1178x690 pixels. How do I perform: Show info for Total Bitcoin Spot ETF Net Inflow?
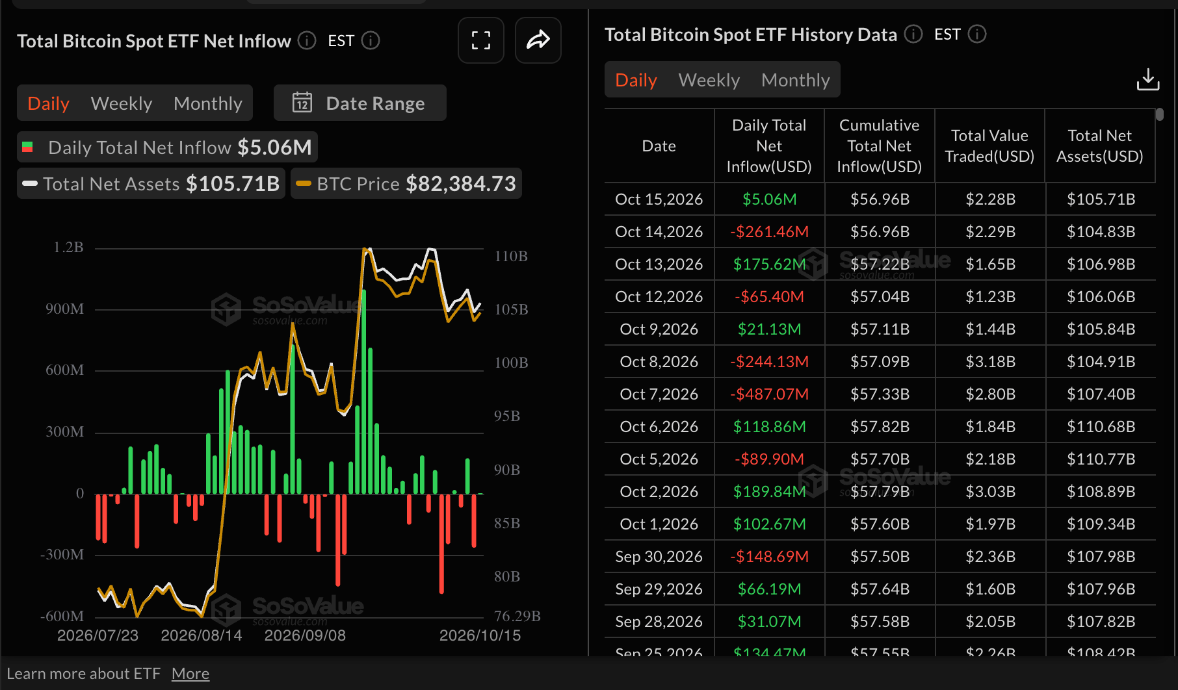pos(307,41)
